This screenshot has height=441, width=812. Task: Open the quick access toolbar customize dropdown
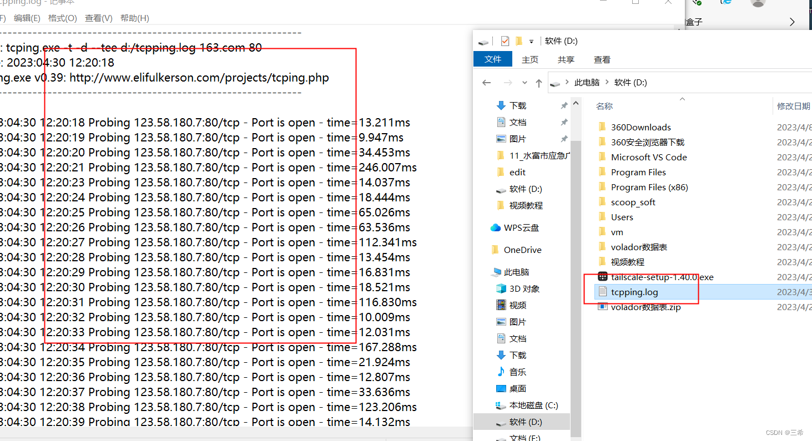(x=532, y=41)
